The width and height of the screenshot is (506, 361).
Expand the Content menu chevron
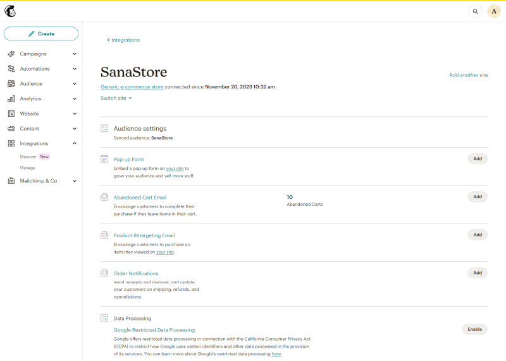(75, 129)
